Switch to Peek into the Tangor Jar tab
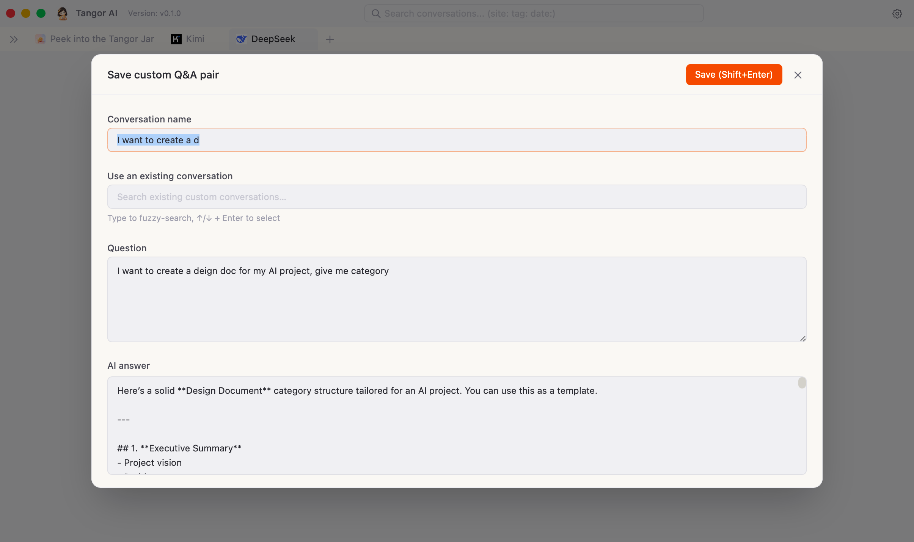The image size is (914, 542). 94,39
